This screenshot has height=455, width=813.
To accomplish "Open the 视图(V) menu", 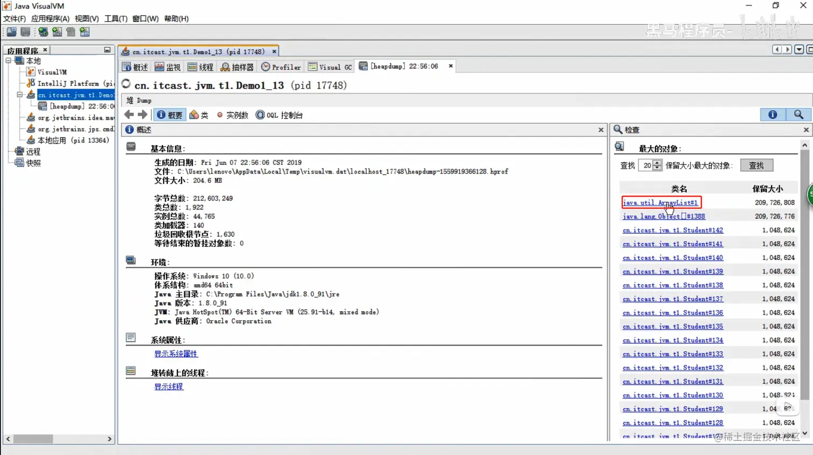I will [x=87, y=19].
